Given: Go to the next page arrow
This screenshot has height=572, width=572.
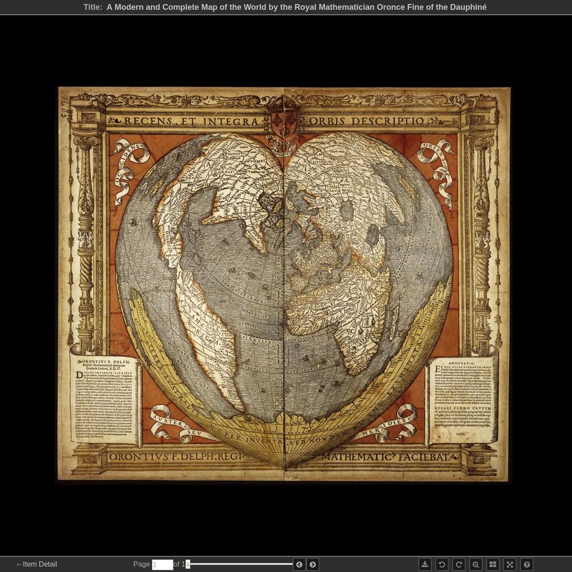Looking at the screenshot, I should click(313, 565).
